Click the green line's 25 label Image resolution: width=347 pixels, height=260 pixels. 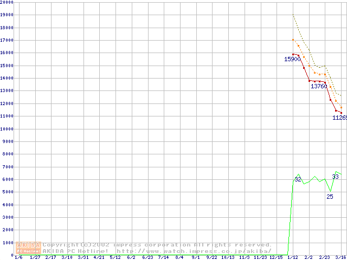click(x=330, y=196)
